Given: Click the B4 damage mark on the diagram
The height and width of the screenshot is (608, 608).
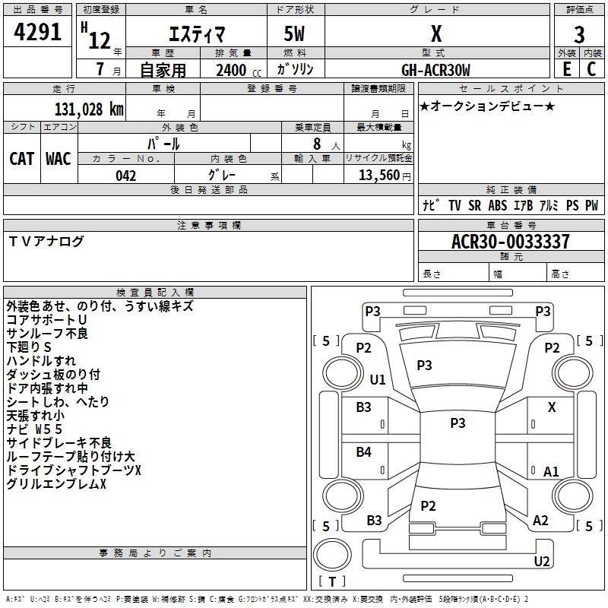Looking at the screenshot, I should (x=364, y=452).
